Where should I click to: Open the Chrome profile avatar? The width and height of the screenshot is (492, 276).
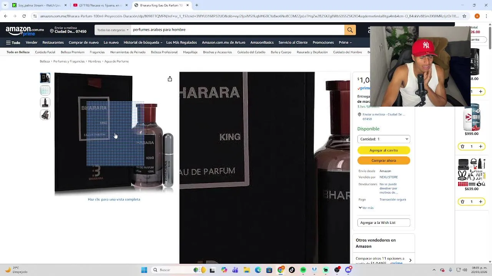tap(477, 16)
